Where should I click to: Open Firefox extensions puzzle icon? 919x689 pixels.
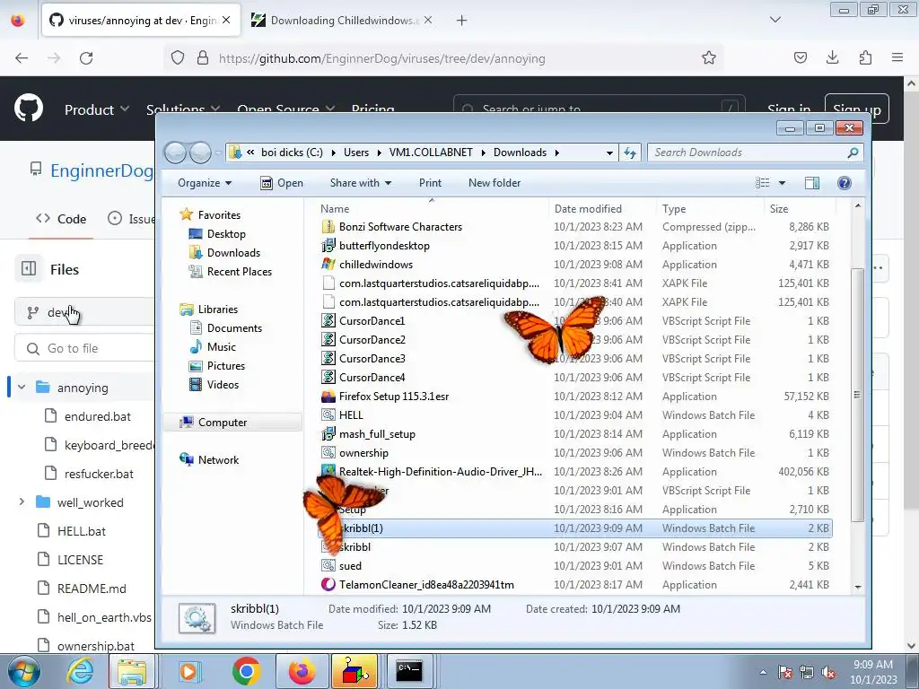(865, 57)
